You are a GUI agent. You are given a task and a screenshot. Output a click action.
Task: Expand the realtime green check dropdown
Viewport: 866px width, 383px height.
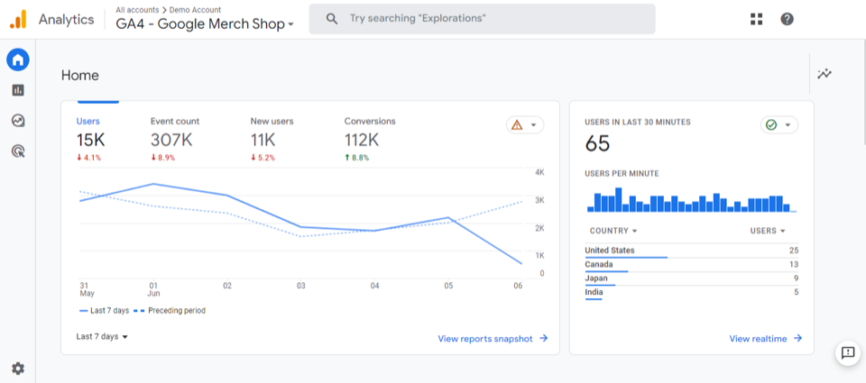[779, 125]
